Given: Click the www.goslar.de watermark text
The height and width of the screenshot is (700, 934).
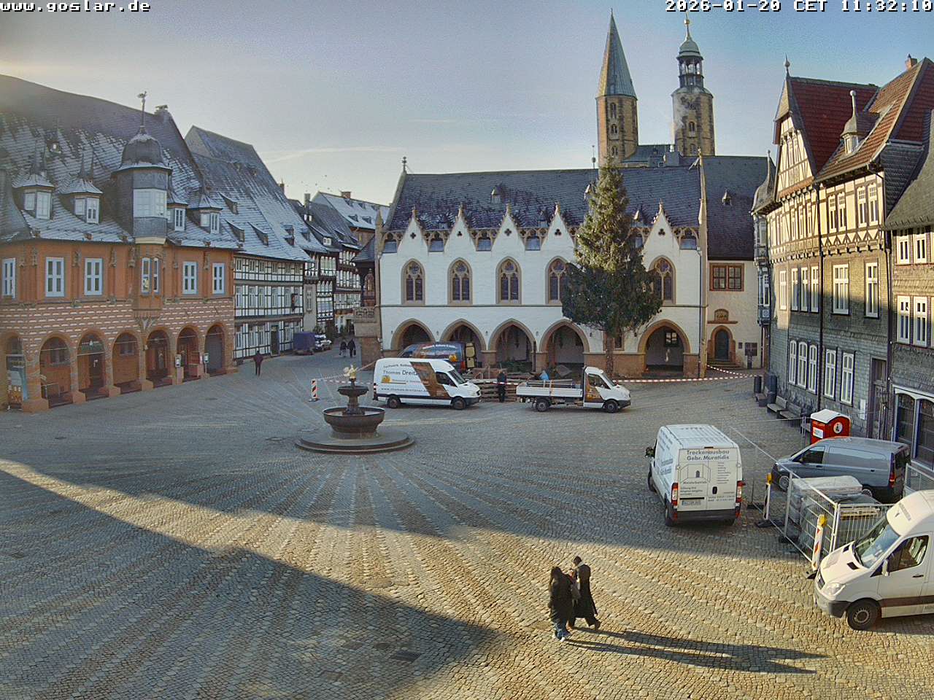Looking at the screenshot, I should tap(75, 7).
